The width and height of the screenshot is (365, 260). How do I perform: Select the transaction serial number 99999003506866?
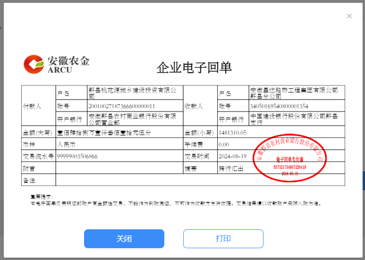click(x=77, y=156)
